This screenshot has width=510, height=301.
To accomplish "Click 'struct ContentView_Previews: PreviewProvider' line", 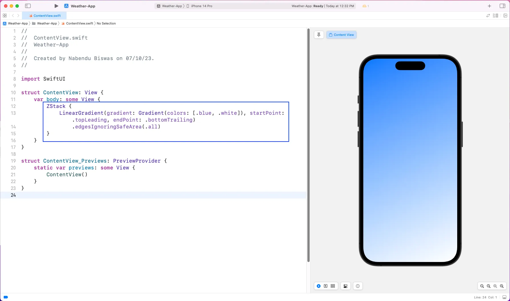I will point(94,161).
